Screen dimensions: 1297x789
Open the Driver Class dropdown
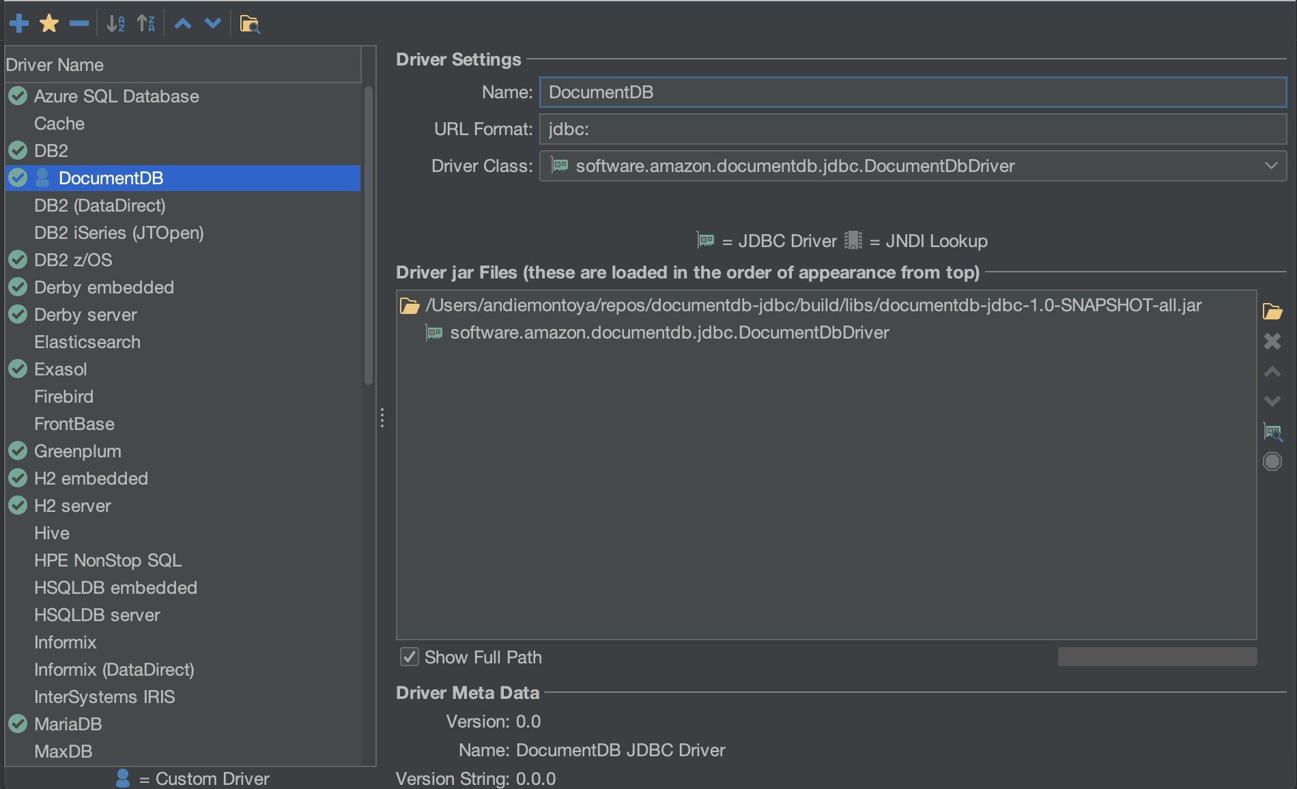[1270, 166]
